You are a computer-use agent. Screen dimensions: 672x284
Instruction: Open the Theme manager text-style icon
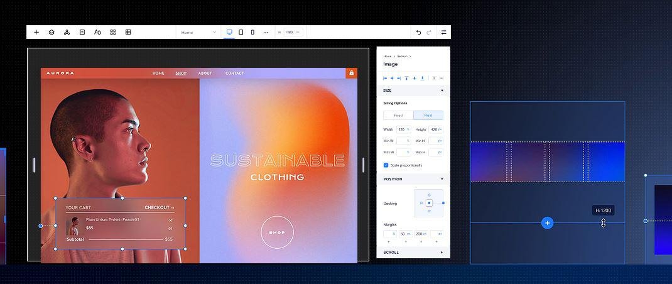coord(98,32)
